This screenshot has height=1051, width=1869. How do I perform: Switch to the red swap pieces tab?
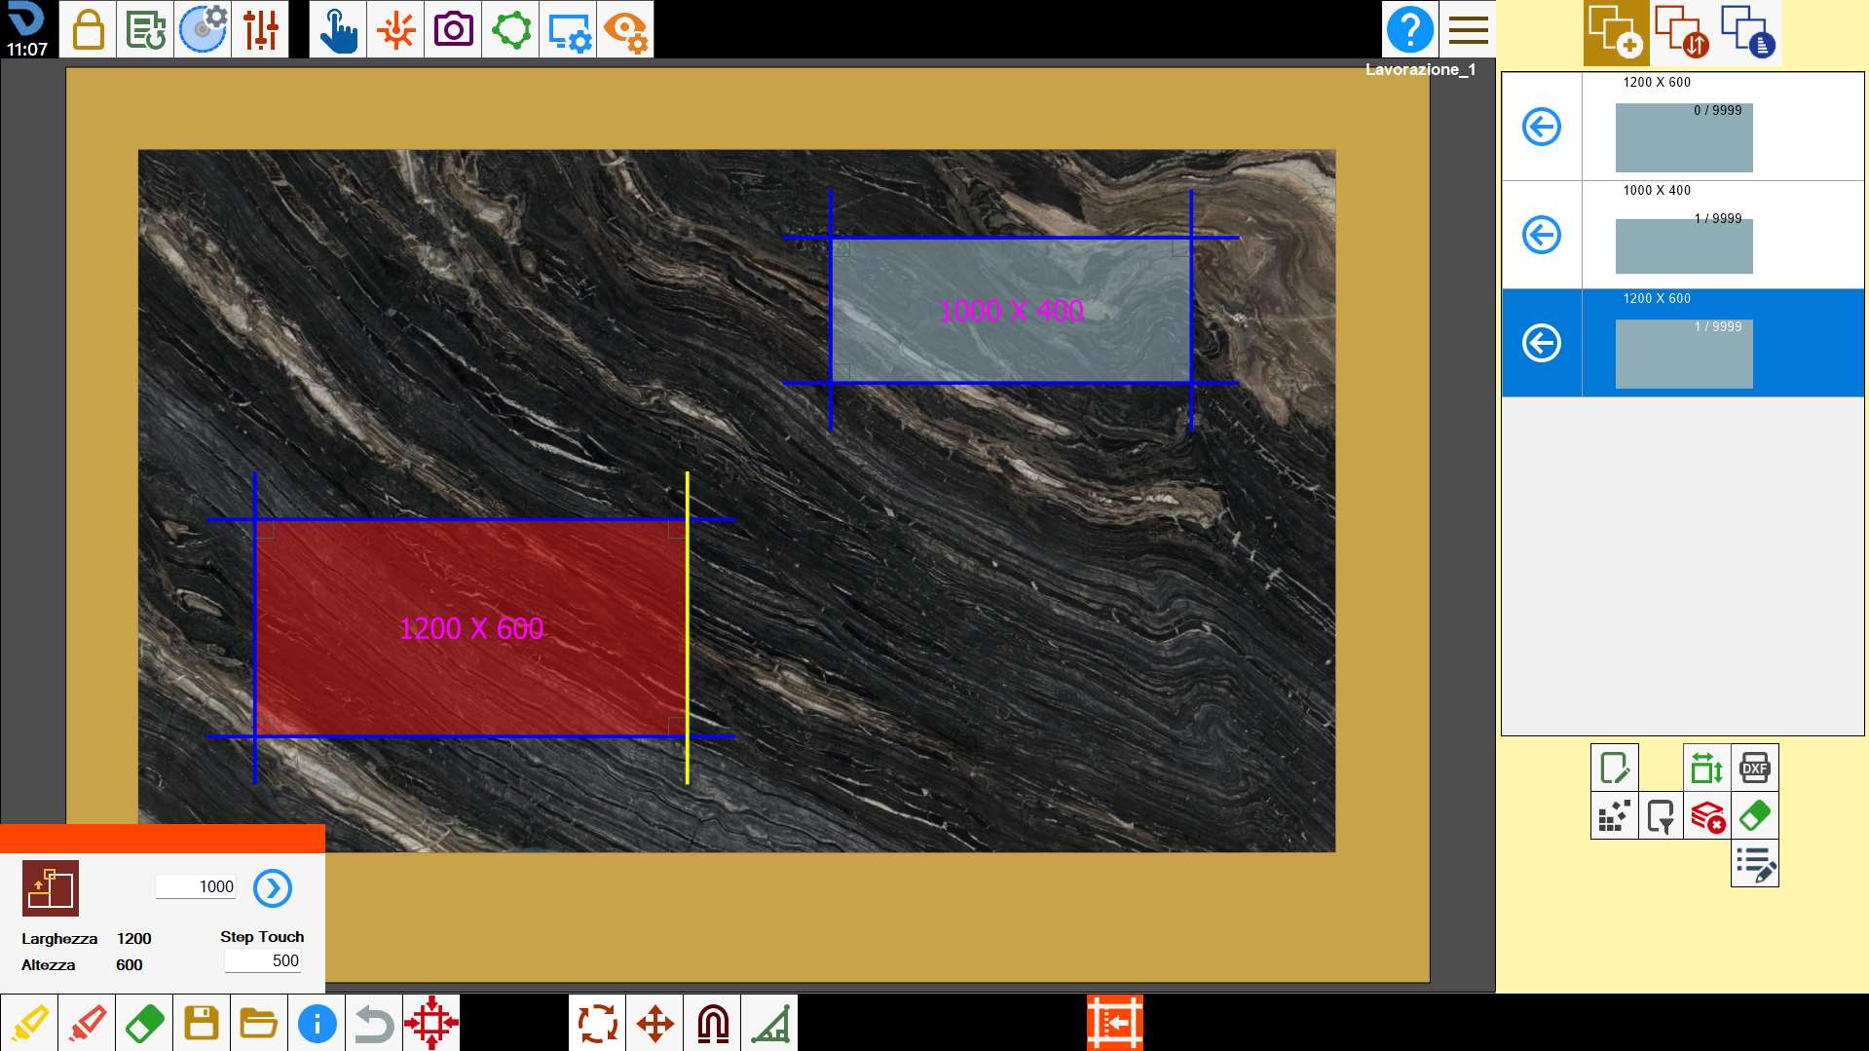coord(1682,33)
